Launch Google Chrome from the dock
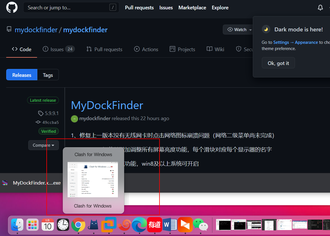330x236 pixels. point(78,225)
